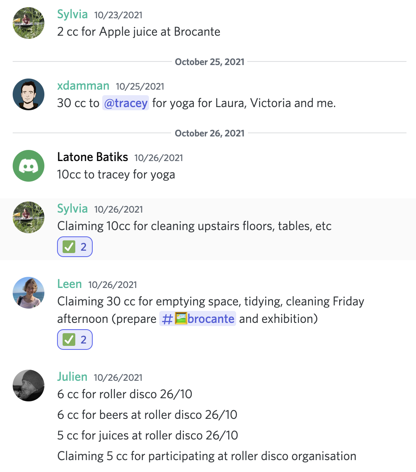Click the xdamman username

coord(83,86)
